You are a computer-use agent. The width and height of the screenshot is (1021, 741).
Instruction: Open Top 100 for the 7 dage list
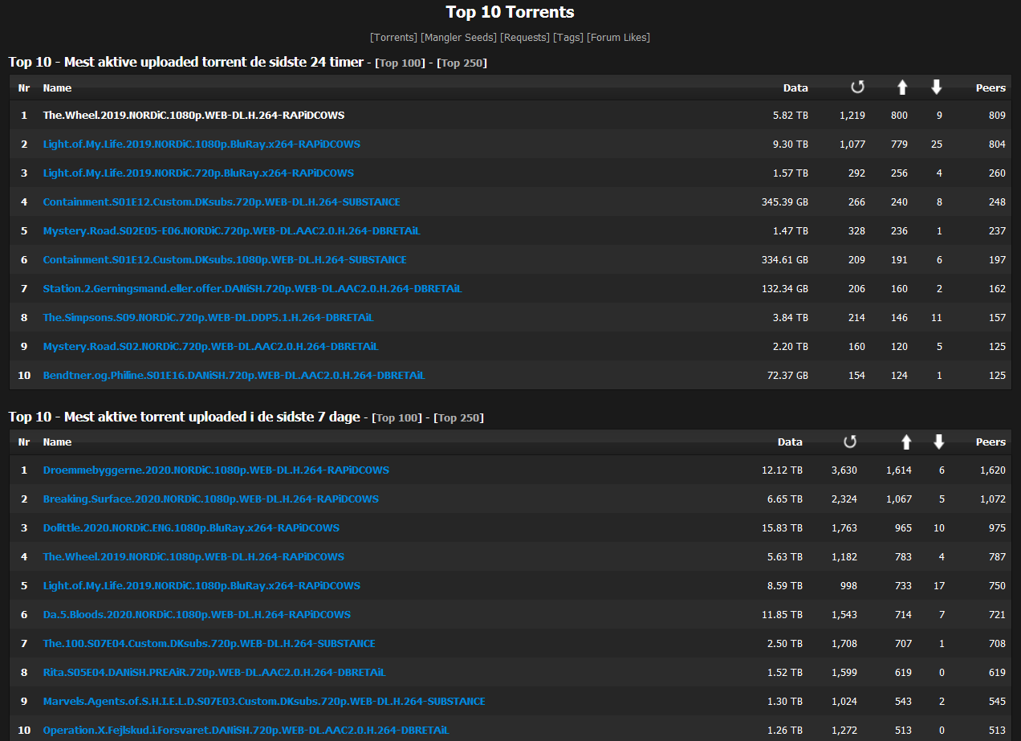397,418
